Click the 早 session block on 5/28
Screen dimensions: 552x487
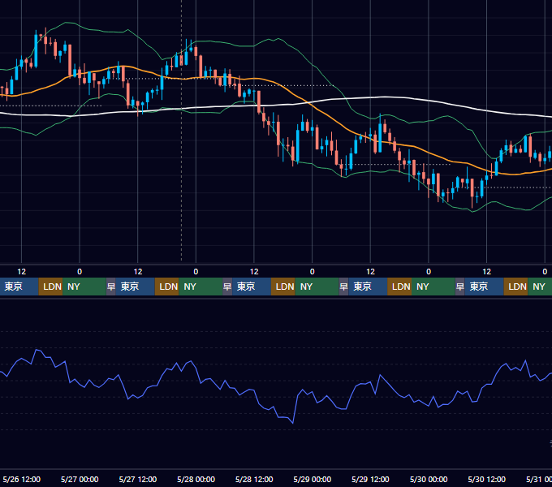coord(227,287)
